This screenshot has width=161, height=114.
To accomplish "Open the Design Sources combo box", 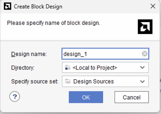I will [94, 81].
